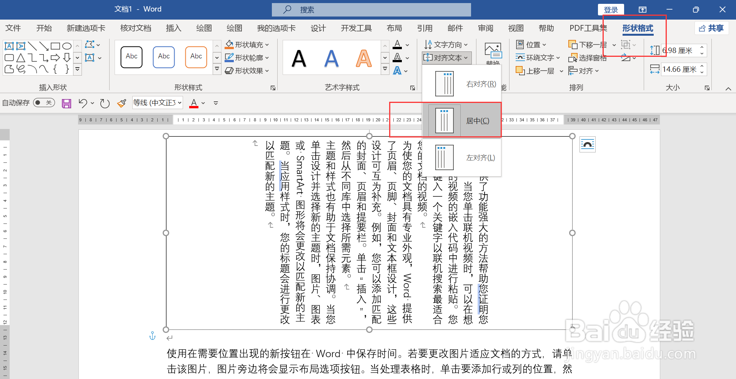The height and width of the screenshot is (379, 736).
Task: Click the save floppy disk icon
Action: pyautogui.click(x=67, y=103)
